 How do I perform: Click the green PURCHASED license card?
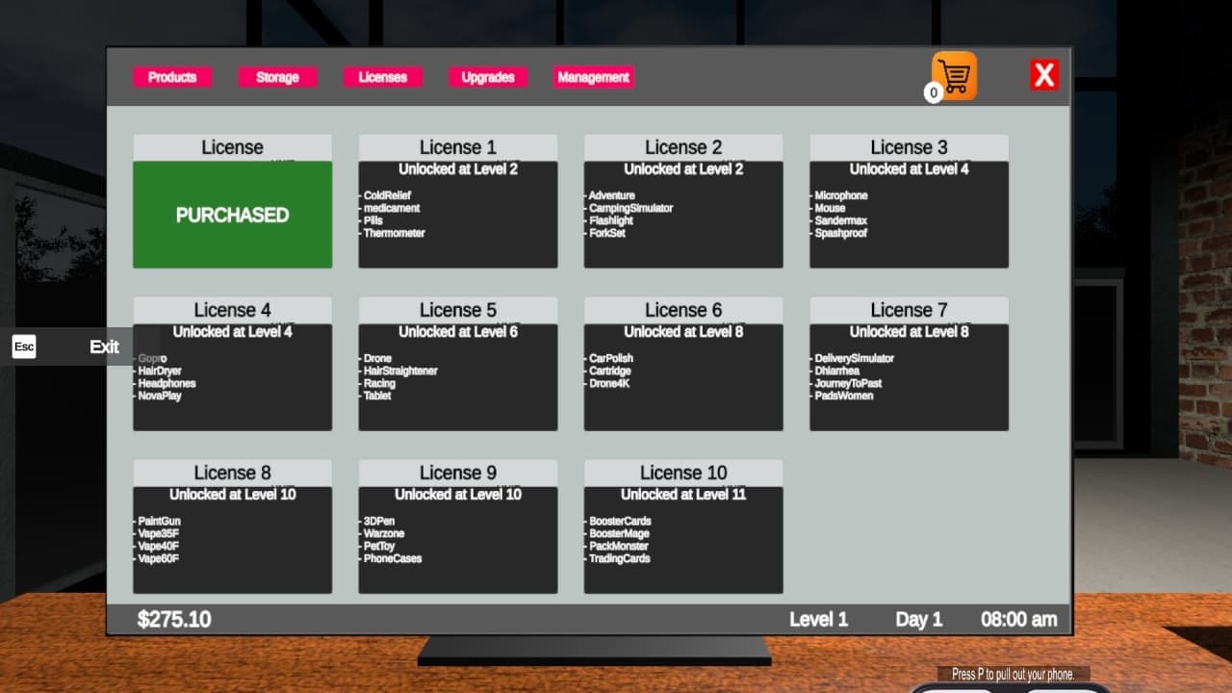pos(233,215)
